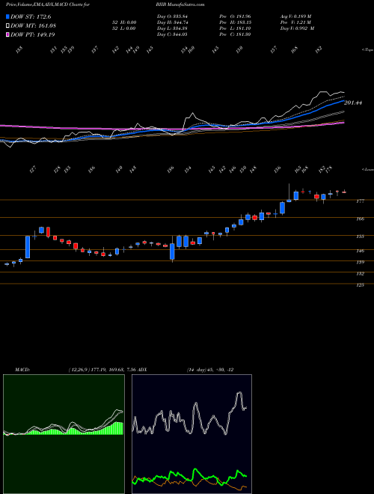
Task: Select the 'DOW PT: 149.19' label
Action: coord(33,34)
